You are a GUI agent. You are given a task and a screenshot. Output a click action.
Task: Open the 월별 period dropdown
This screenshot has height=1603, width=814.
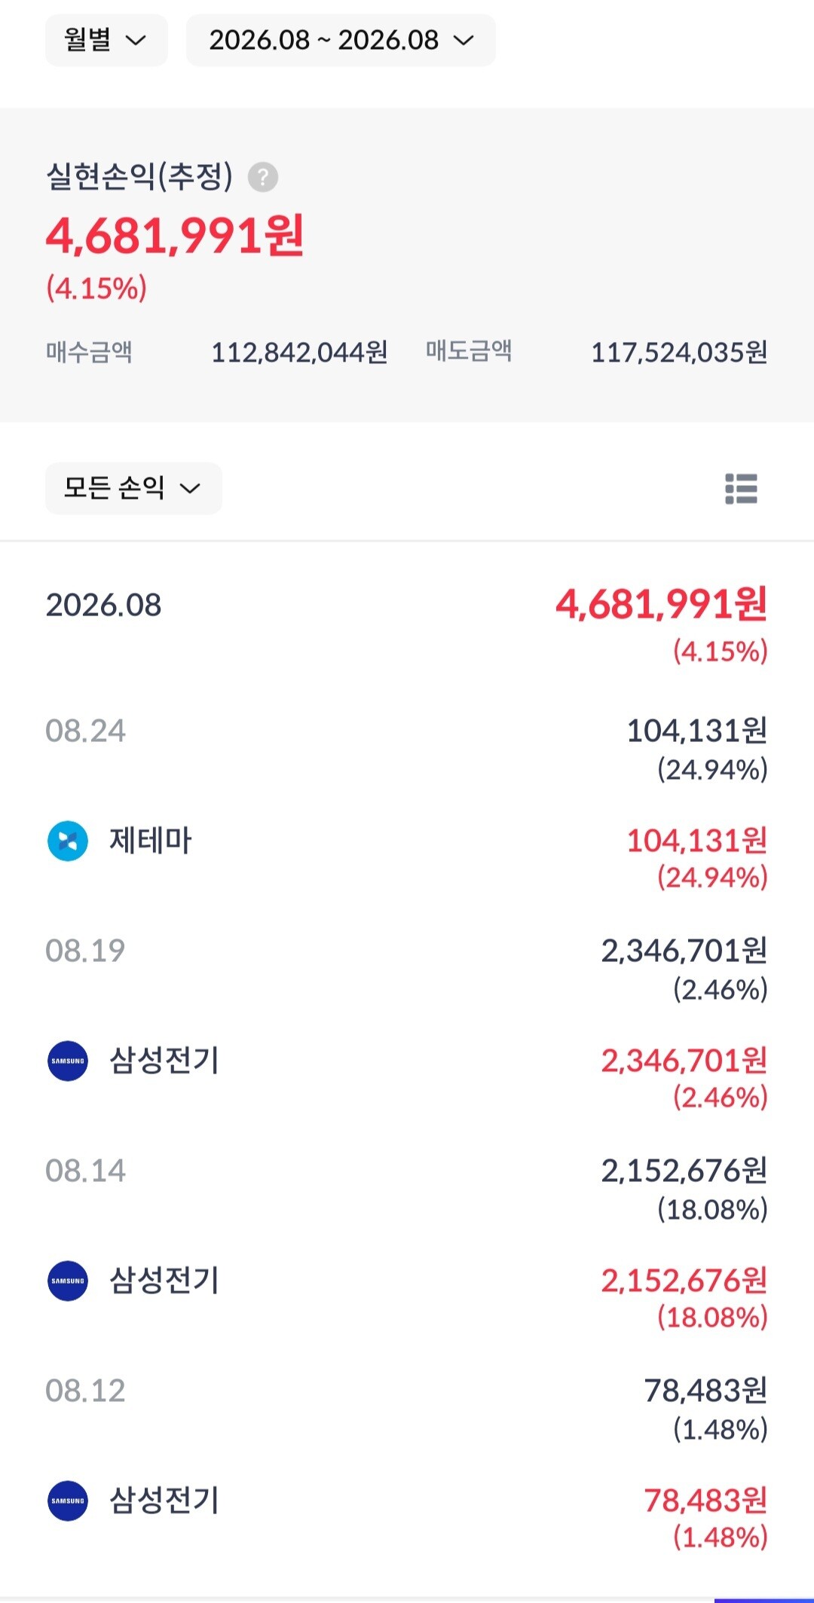(106, 40)
